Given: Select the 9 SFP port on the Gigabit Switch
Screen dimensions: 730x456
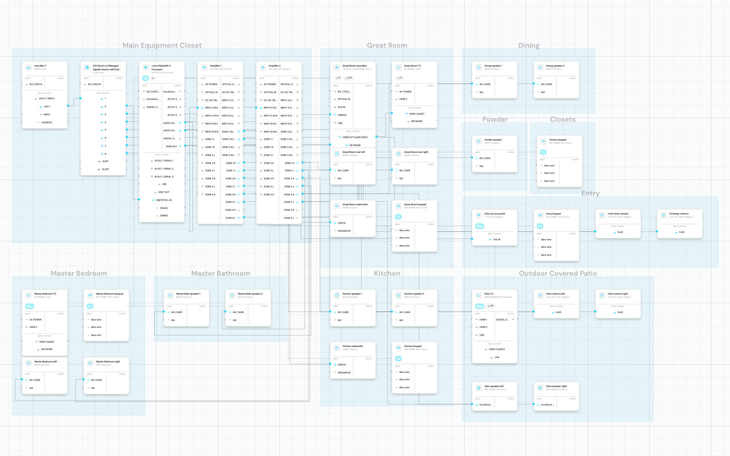Looking at the screenshot, I should click(104, 161).
